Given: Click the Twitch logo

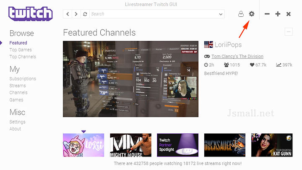Looking at the screenshot, I should click(x=31, y=14).
